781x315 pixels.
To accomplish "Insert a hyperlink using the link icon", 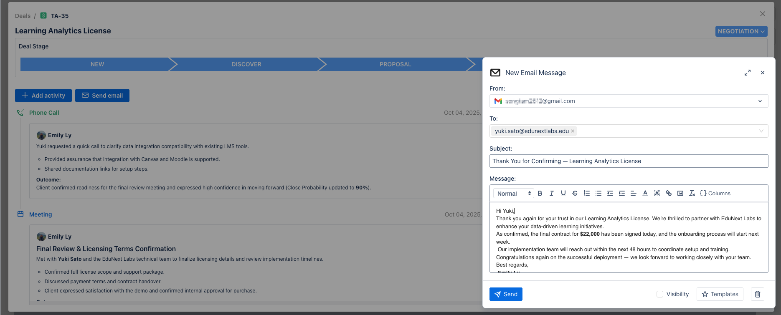I will click(669, 193).
